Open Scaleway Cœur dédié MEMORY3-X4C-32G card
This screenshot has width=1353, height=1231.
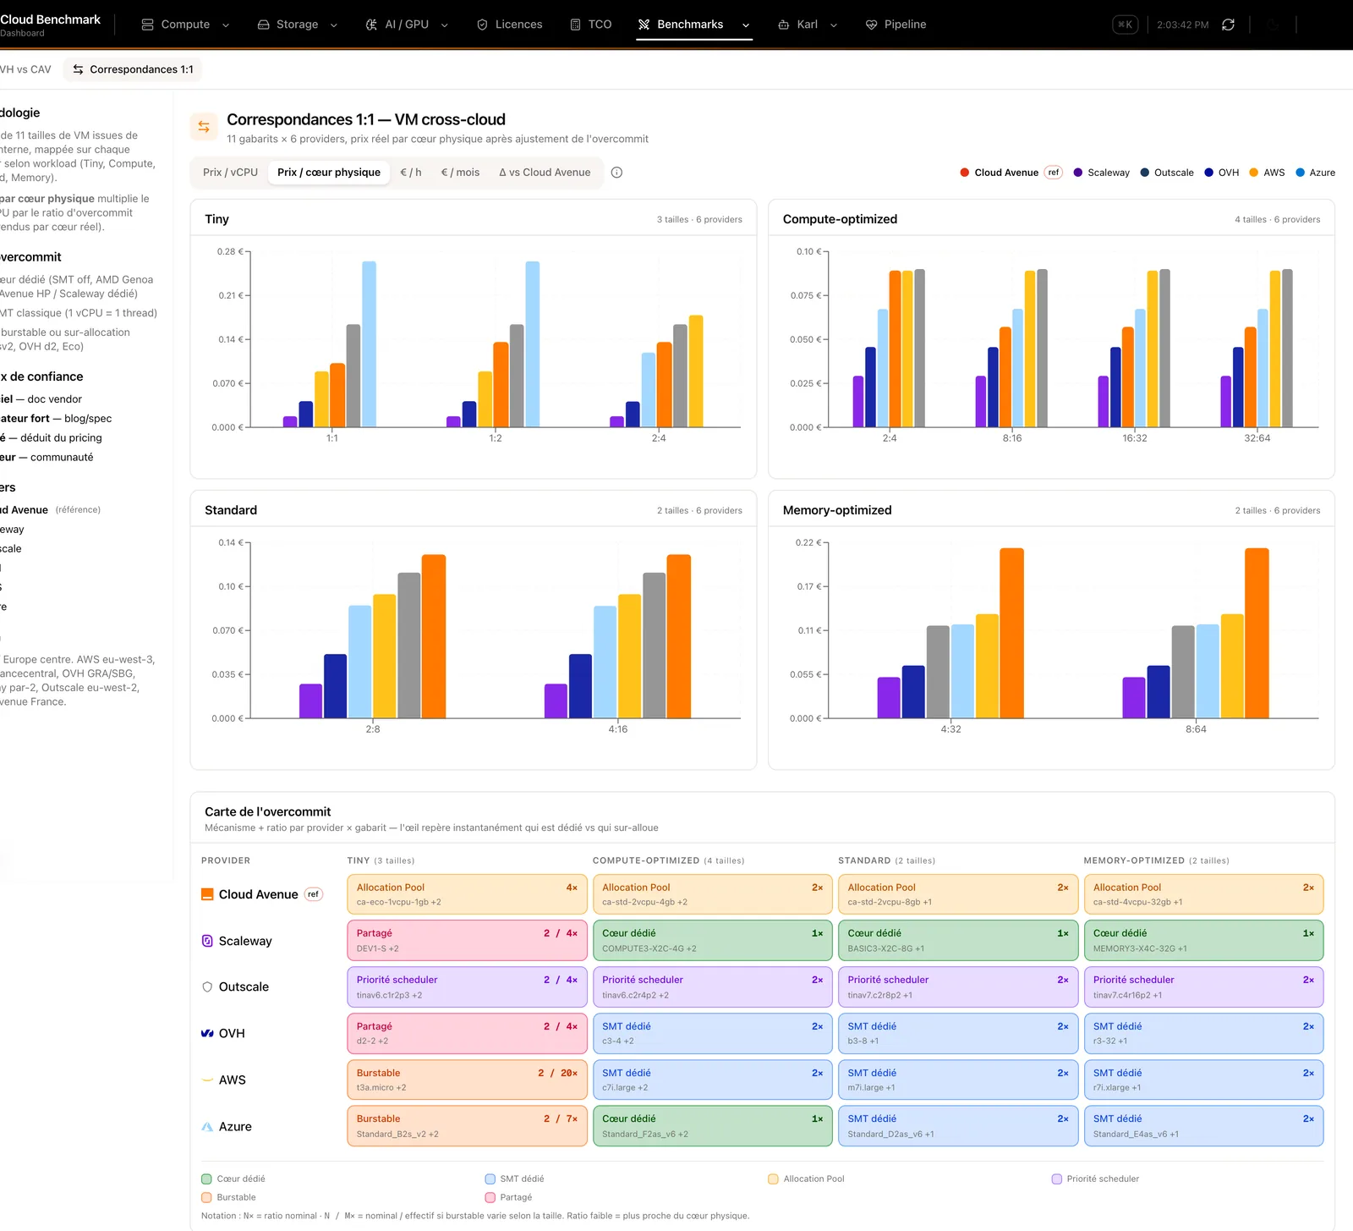tap(1203, 941)
